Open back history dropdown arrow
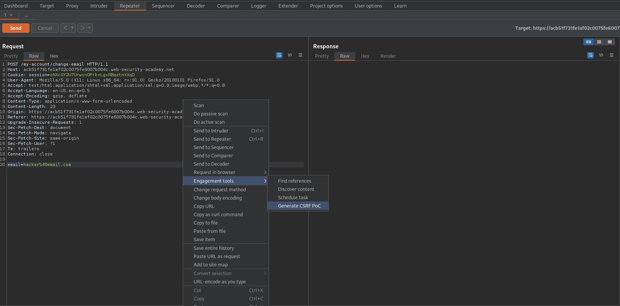Viewport: 620px width, 306px height. click(x=73, y=28)
